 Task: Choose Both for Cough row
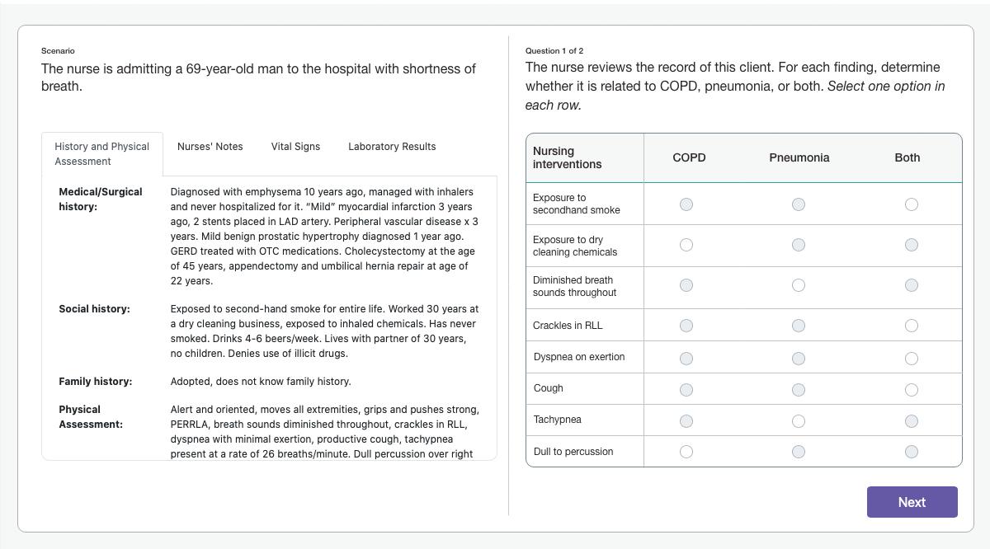pos(912,390)
